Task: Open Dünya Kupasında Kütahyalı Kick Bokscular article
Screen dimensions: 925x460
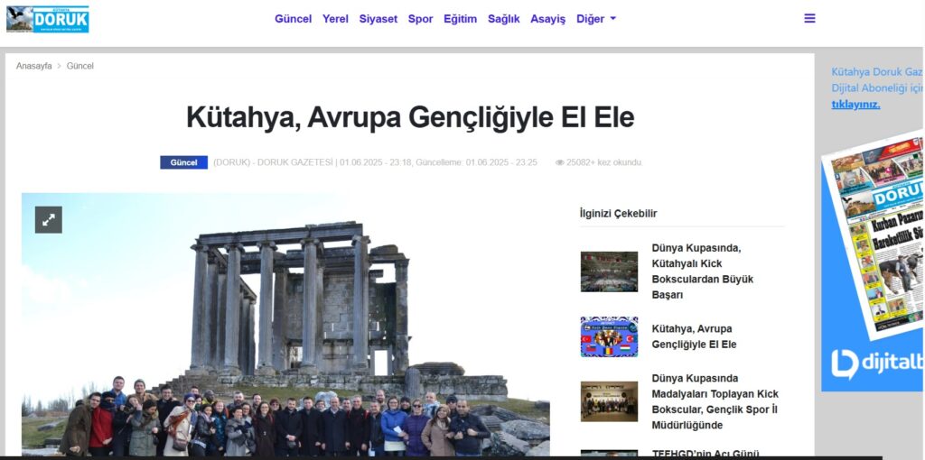Action: click(x=703, y=271)
